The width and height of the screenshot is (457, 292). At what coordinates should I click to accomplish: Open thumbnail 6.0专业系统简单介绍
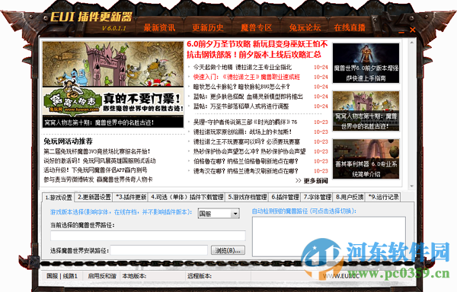366,159
